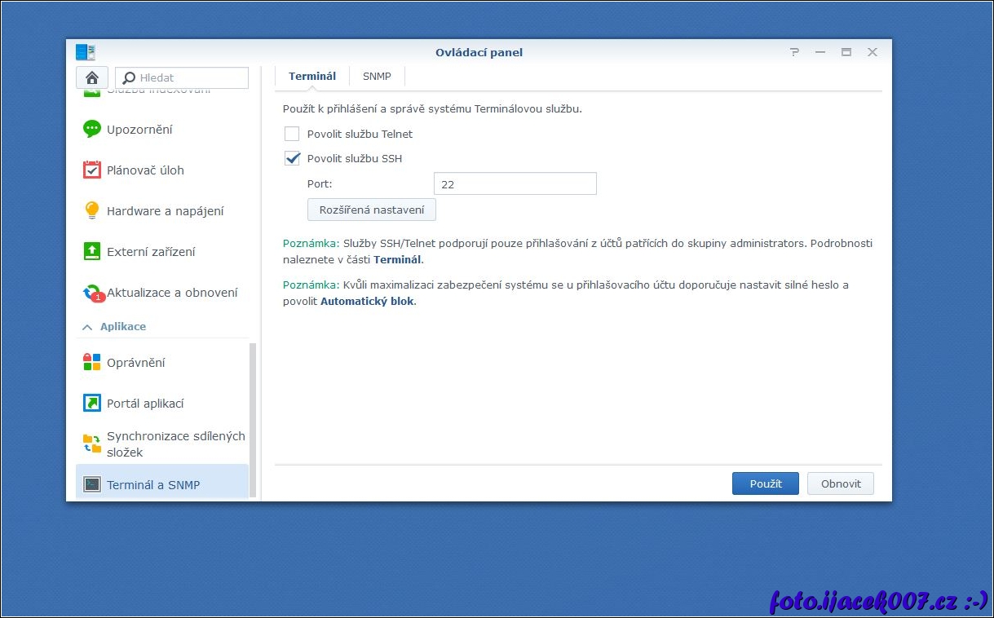This screenshot has width=994, height=618.
Task: Click the Použít button
Action: point(765,483)
